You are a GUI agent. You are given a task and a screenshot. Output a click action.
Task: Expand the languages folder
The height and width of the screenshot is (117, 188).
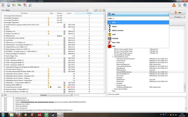click(115, 78)
